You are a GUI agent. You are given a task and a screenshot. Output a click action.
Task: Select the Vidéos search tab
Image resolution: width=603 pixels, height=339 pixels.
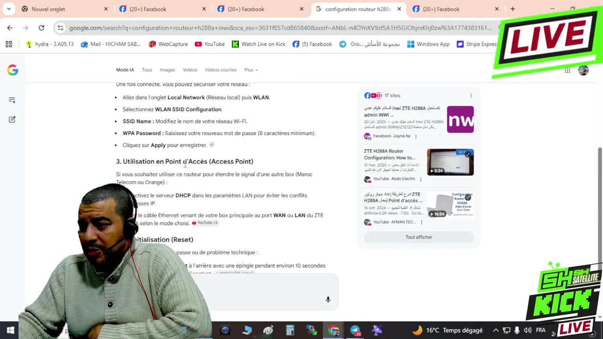pyautogui.click(x=190, y=70)
